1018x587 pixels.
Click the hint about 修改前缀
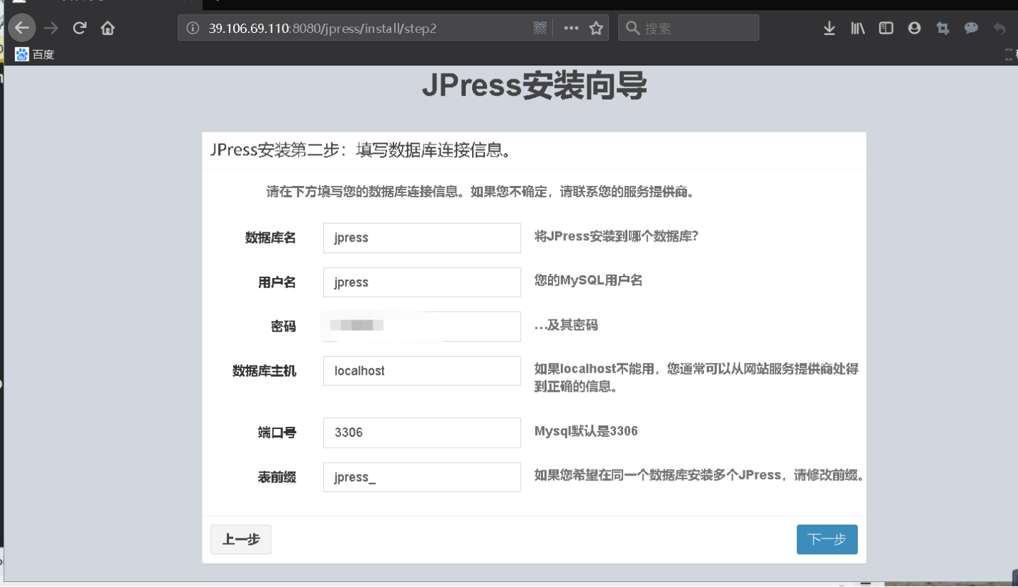698,475
